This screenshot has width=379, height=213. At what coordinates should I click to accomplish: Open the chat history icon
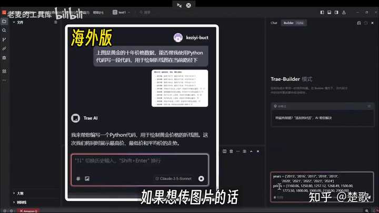(x=366, y=23)
